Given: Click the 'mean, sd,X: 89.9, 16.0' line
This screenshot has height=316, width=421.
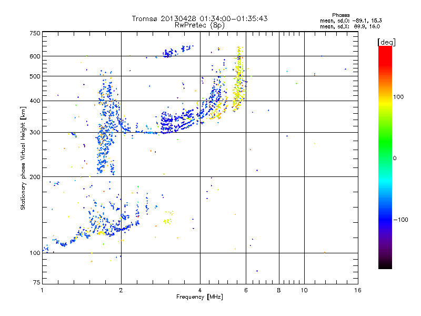Looking at the screenshot, I should click(x=350, y=26).
